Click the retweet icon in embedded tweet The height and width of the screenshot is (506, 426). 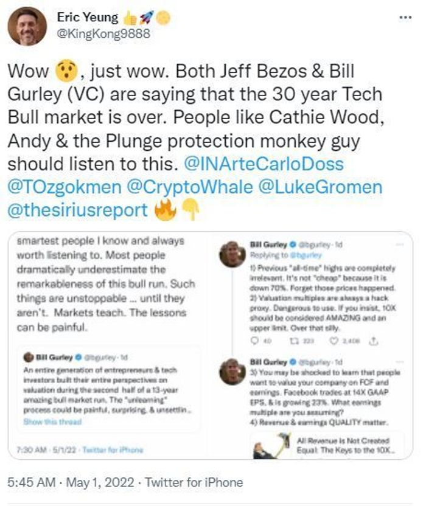coord(294,342)
